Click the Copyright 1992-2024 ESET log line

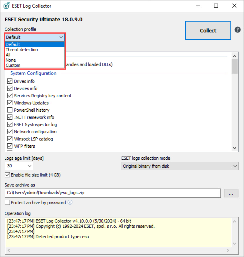(81, 226)
